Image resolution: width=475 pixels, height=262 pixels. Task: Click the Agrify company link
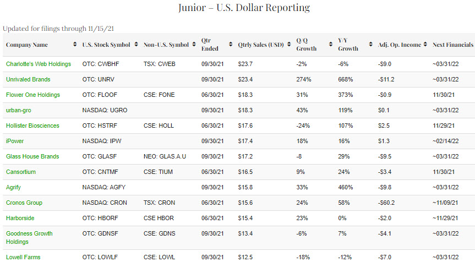(14, 187)
